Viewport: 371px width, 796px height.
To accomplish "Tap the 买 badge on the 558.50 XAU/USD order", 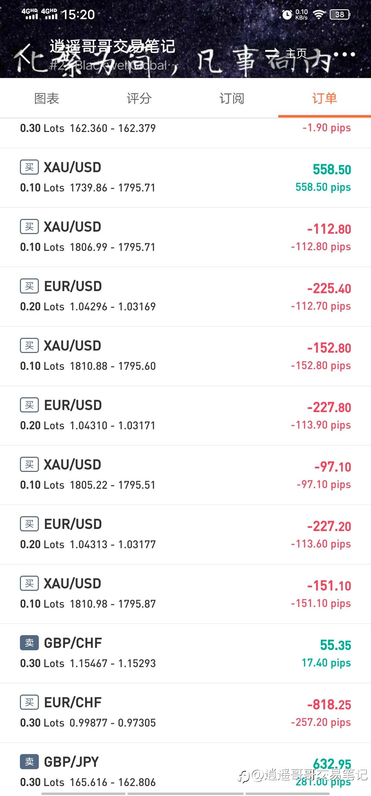I will pos(29,167).
